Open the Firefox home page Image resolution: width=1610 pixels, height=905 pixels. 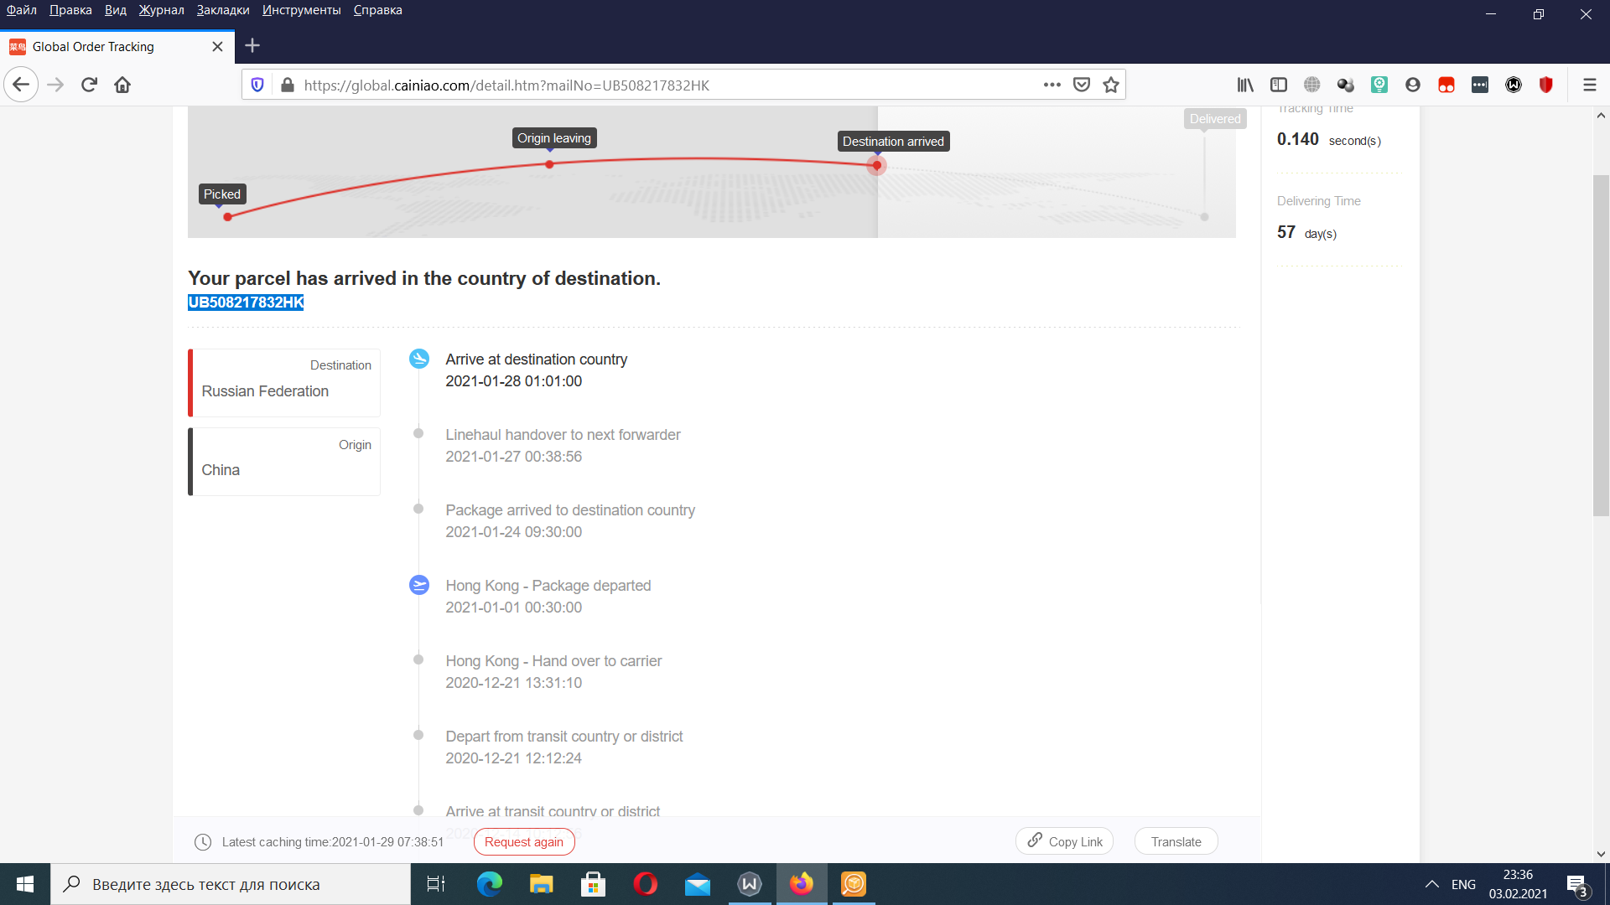click(x=122, y=85)
